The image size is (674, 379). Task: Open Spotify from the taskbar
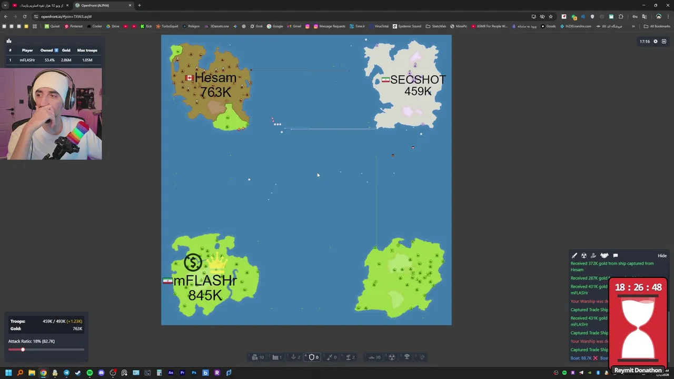[x=90, y=373]
